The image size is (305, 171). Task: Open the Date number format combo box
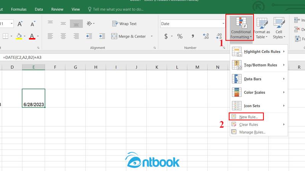[193, 24]
